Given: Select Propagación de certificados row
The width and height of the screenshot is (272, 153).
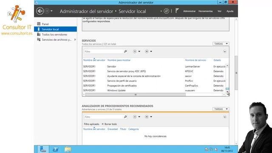Looking at the screenshot, I should coord(154,85).
